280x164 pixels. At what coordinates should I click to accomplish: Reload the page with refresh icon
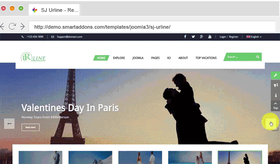[x=12, y=26]
